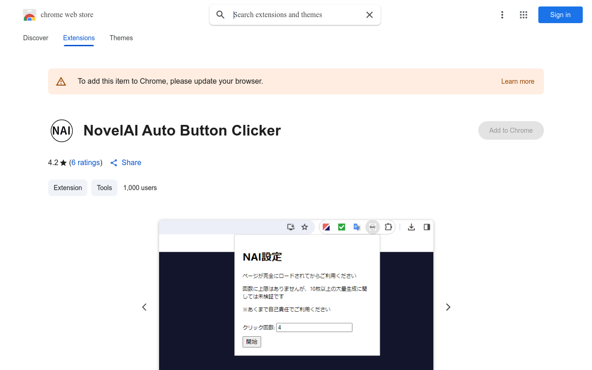Click the update your browser warning message
This screenshot has width=592, height=370.
pos(170,81)
